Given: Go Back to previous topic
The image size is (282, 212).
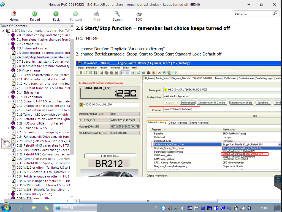Looking at the screenshot, I should point(56,16).
